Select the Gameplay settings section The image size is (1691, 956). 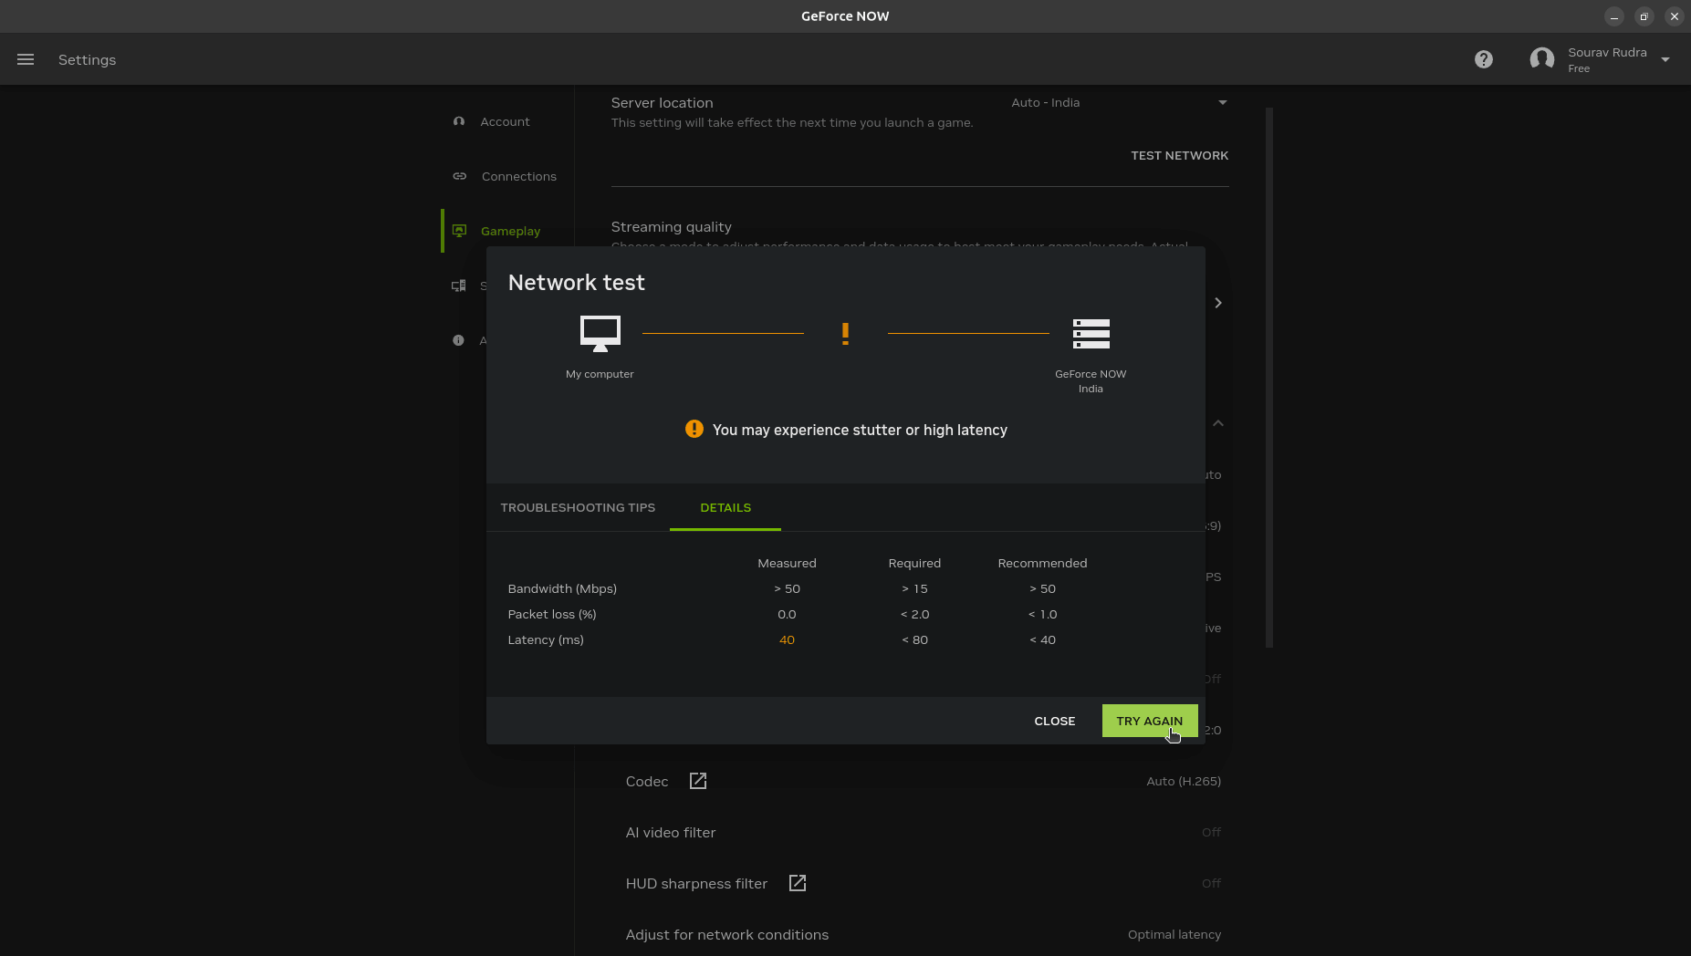(510, 231)
